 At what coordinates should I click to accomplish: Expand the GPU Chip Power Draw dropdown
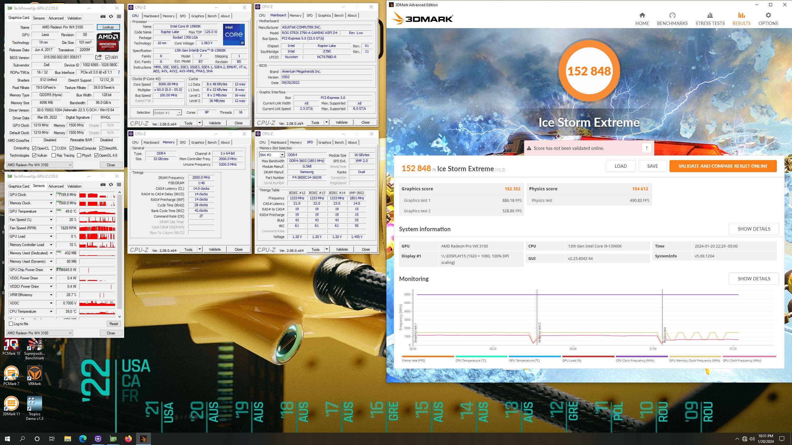point(51,269)
